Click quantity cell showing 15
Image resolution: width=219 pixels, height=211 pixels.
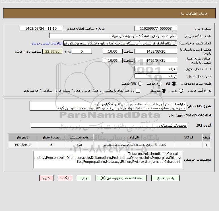[51, 145]
